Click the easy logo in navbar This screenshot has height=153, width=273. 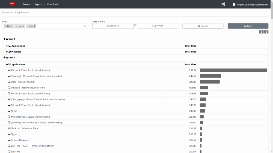point(12,4)
